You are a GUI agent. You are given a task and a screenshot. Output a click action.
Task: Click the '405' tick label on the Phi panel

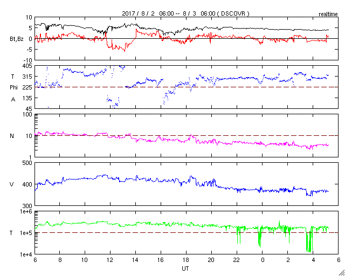click(x=27, y=66)
